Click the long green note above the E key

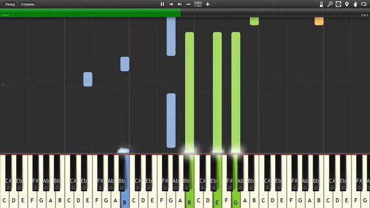[217, 92]
